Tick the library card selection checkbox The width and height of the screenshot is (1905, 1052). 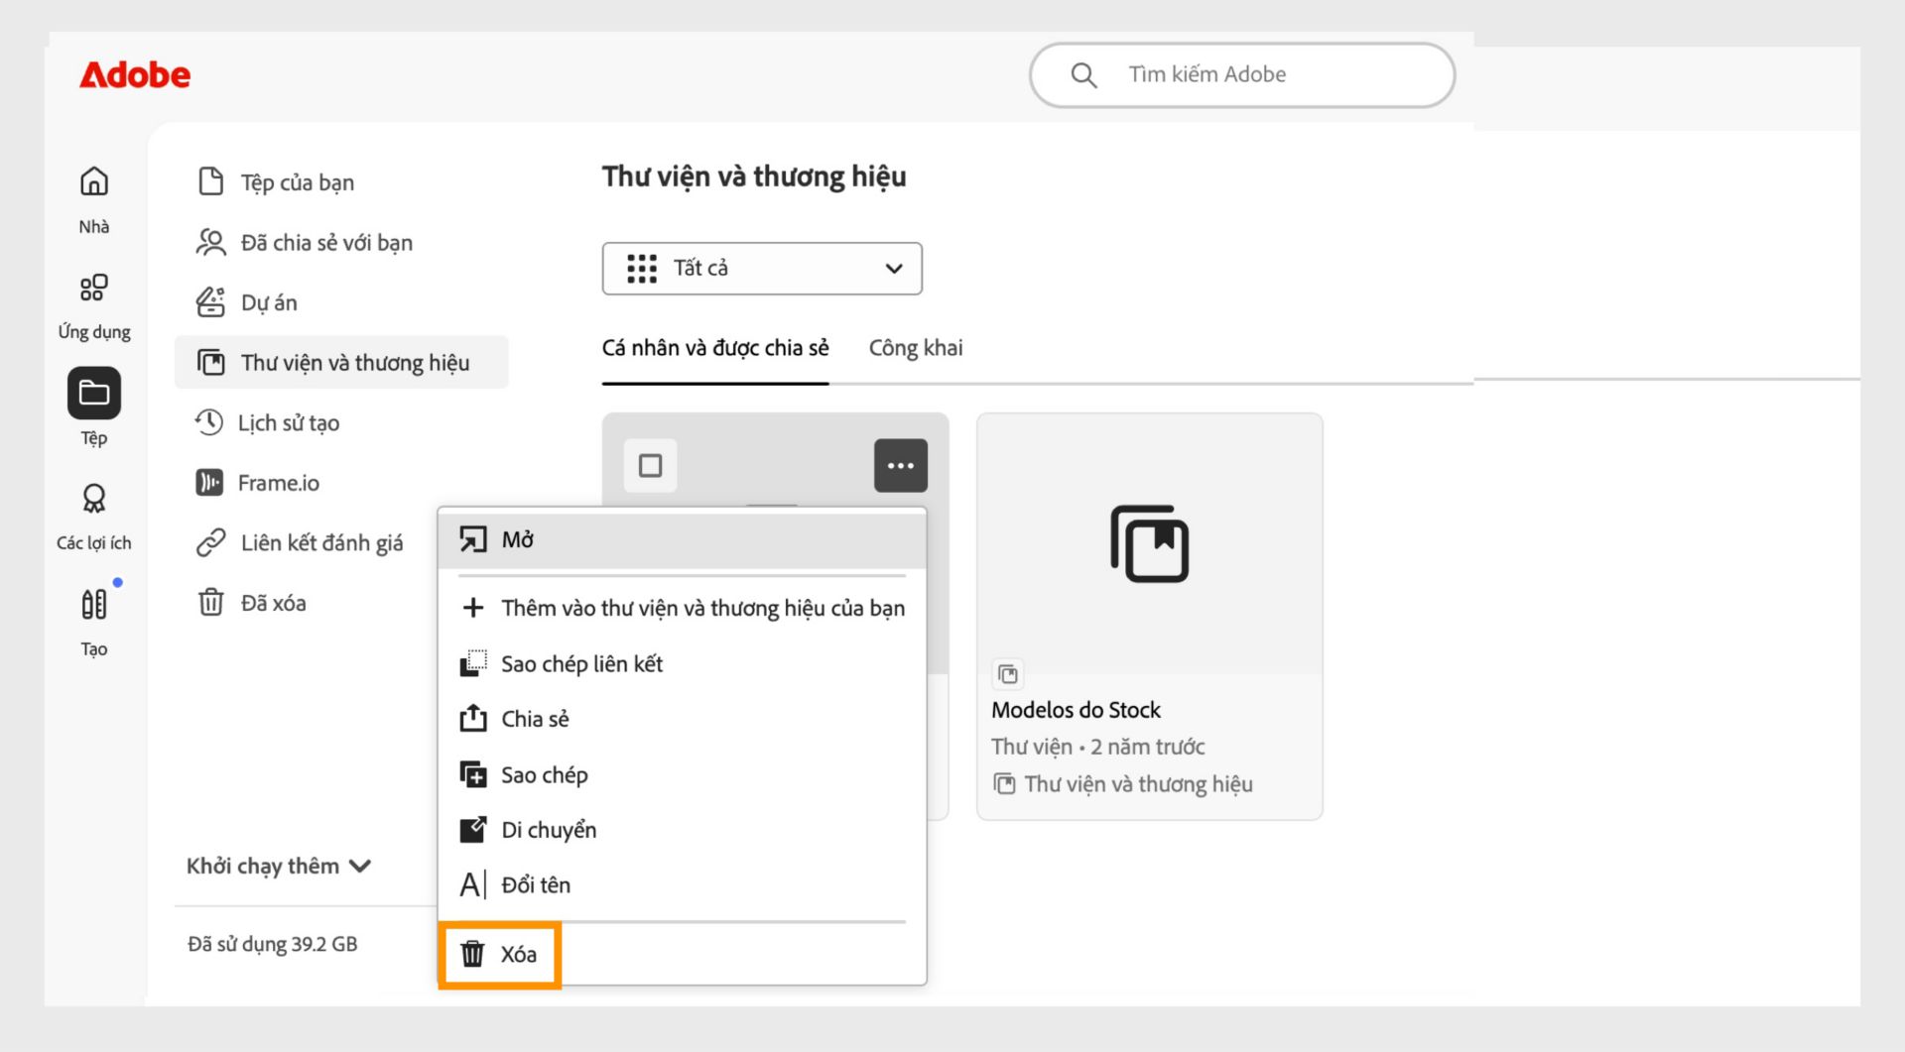tap(651, 465)
